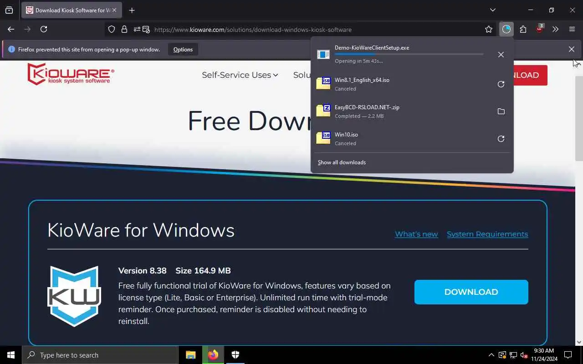The image size is (583, 364).
Task: Open the Extensions puzzle icon
Action: pos(523,29)
